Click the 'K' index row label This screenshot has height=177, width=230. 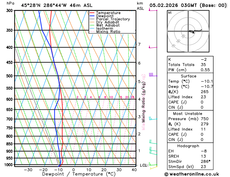click(x=170, y=60)
